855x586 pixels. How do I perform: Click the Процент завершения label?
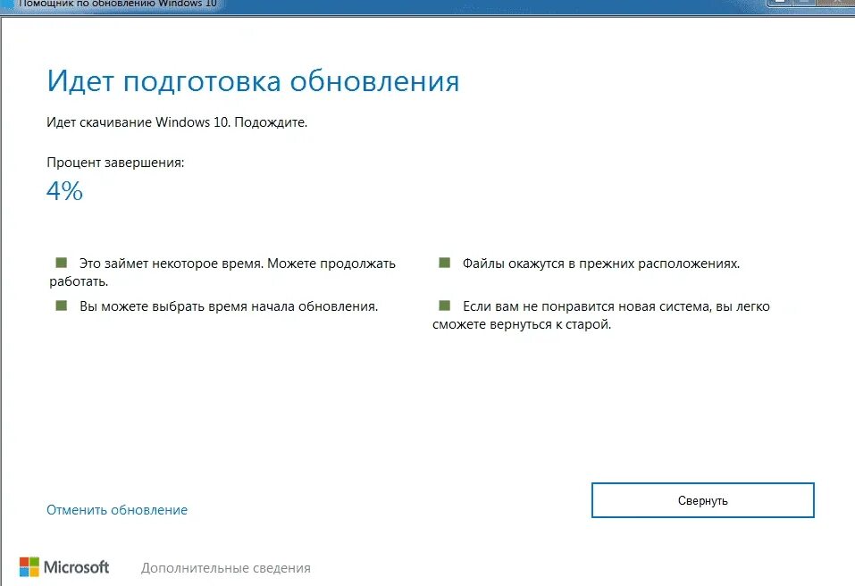tap(115, 163)
